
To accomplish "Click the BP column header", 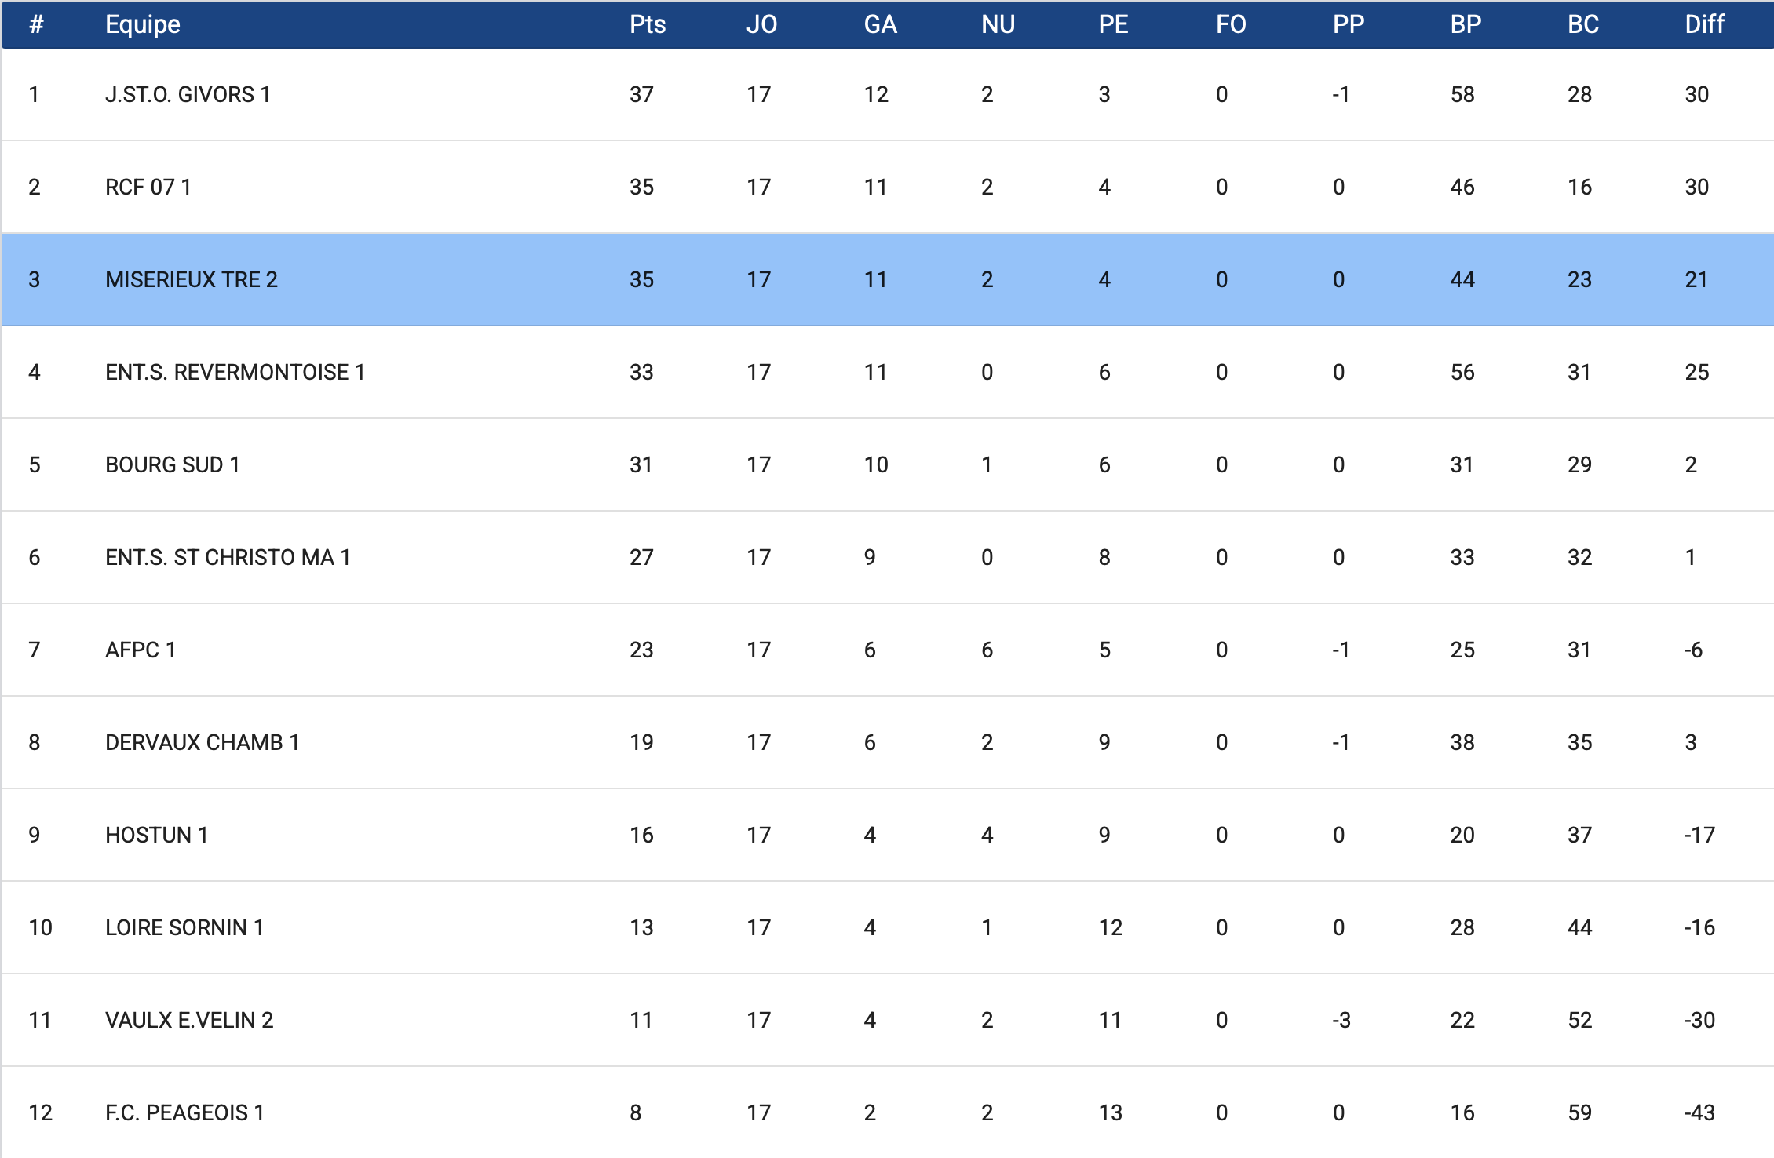I will 1466,24.
